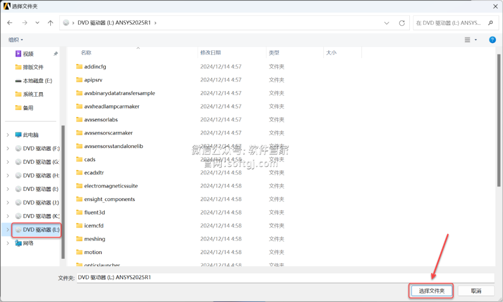Expand DVD 驱动器 (G:) node
The height and width of the screenshot is (302, 503).
8,162
